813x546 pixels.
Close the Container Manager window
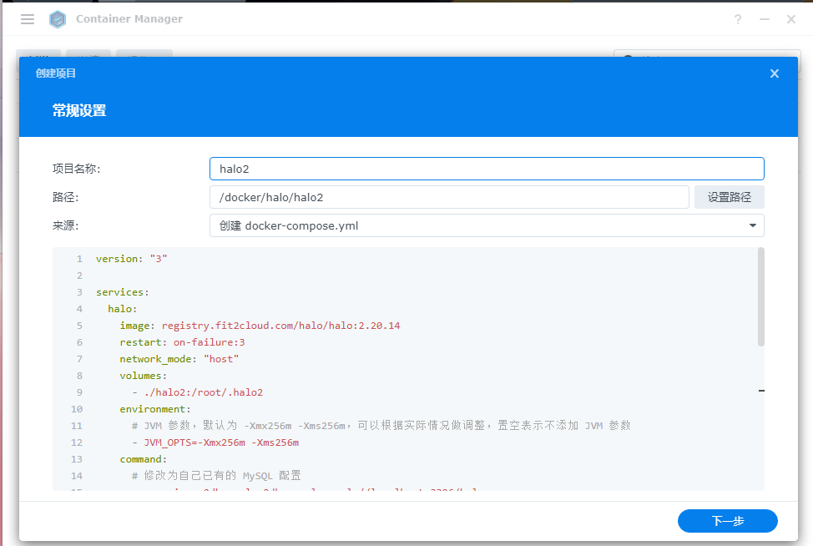pyautogui.click(x=791, y=19)
